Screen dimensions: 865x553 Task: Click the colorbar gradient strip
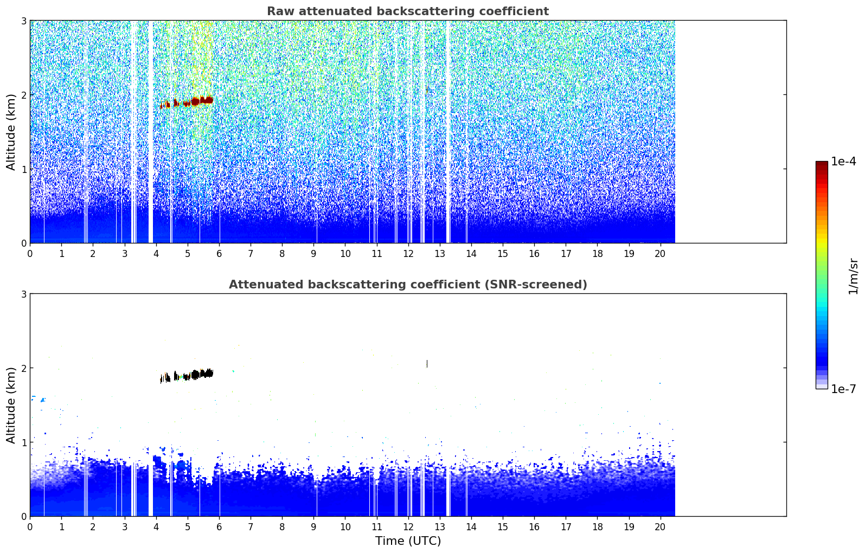[822, 275]
